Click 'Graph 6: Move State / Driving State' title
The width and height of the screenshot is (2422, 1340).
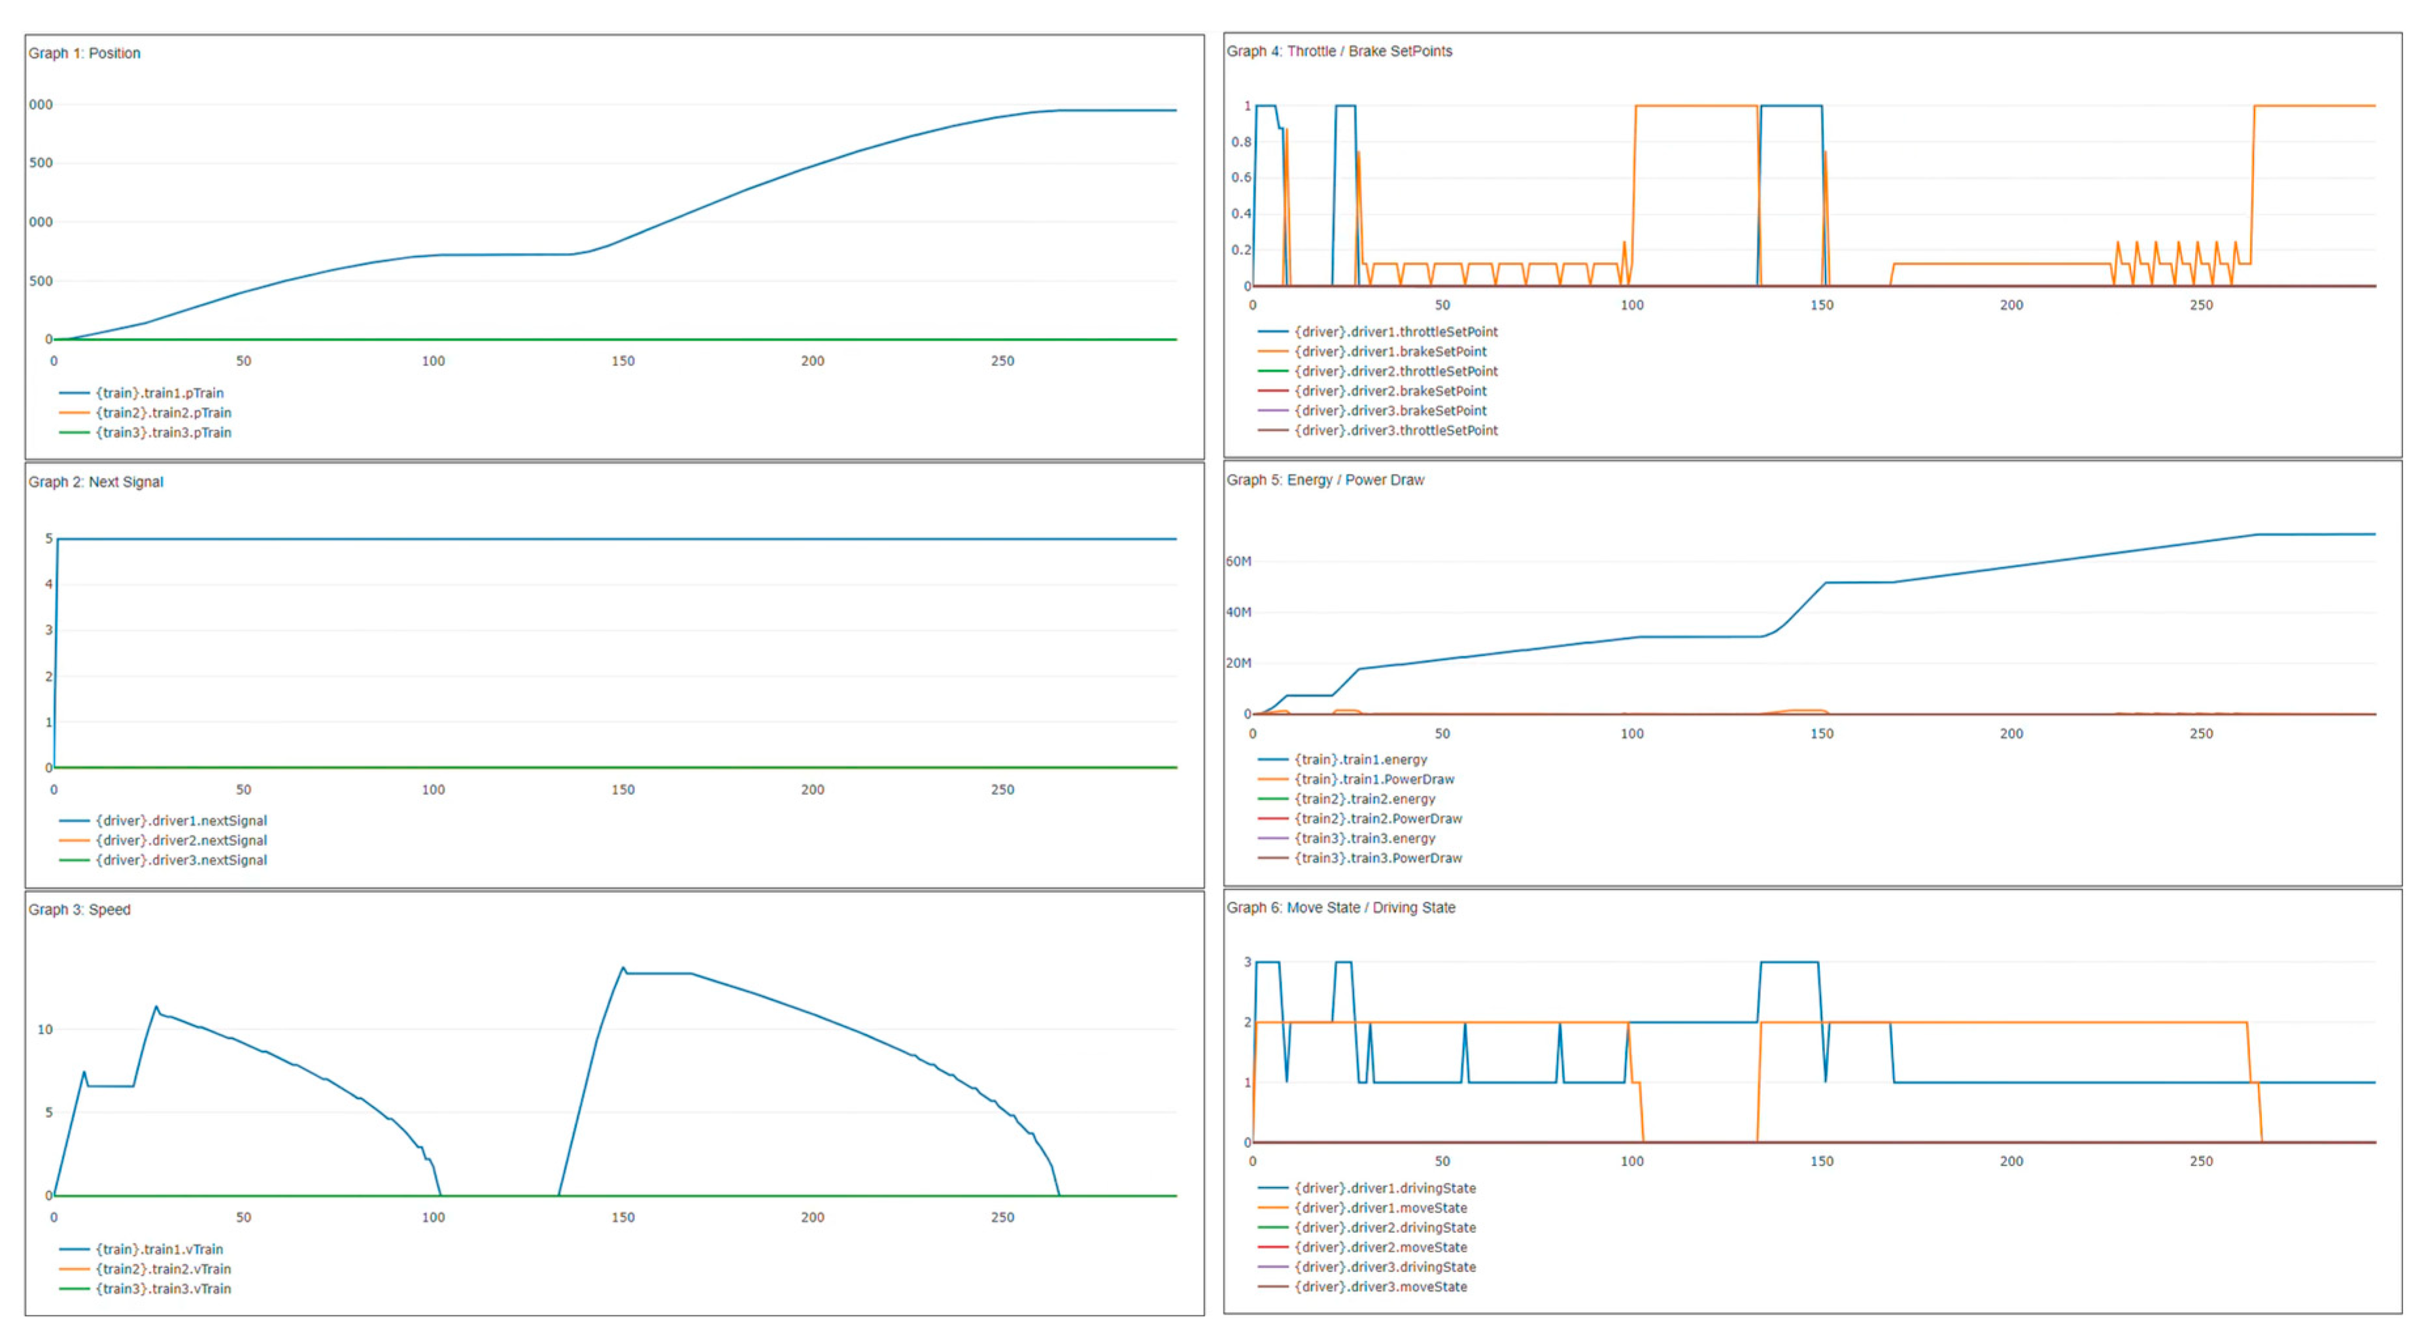point(1340,908)
